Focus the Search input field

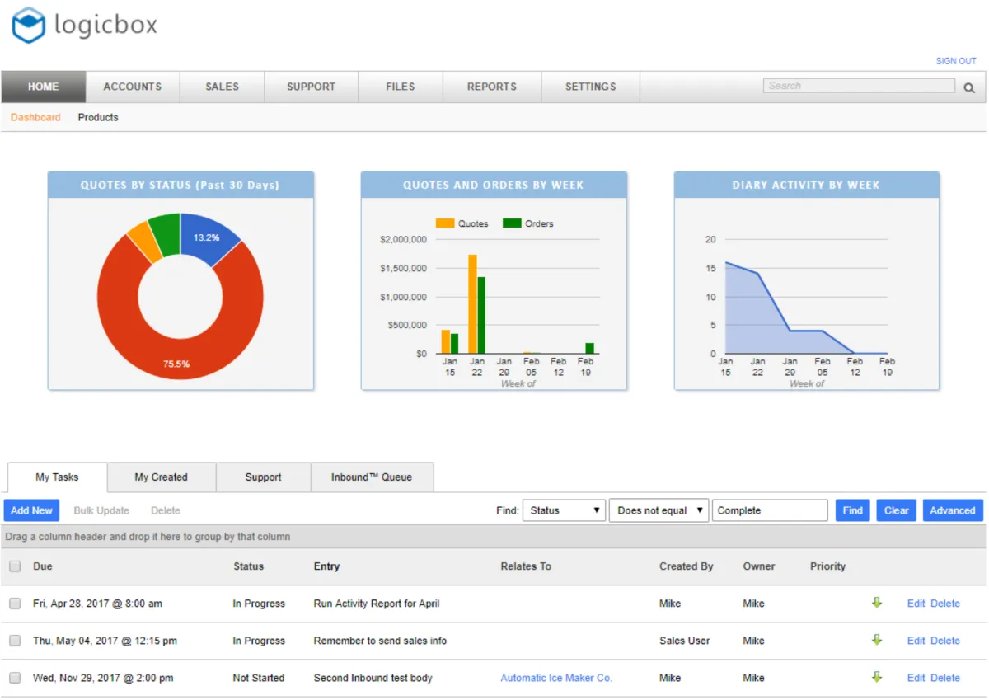pos(858,86)
